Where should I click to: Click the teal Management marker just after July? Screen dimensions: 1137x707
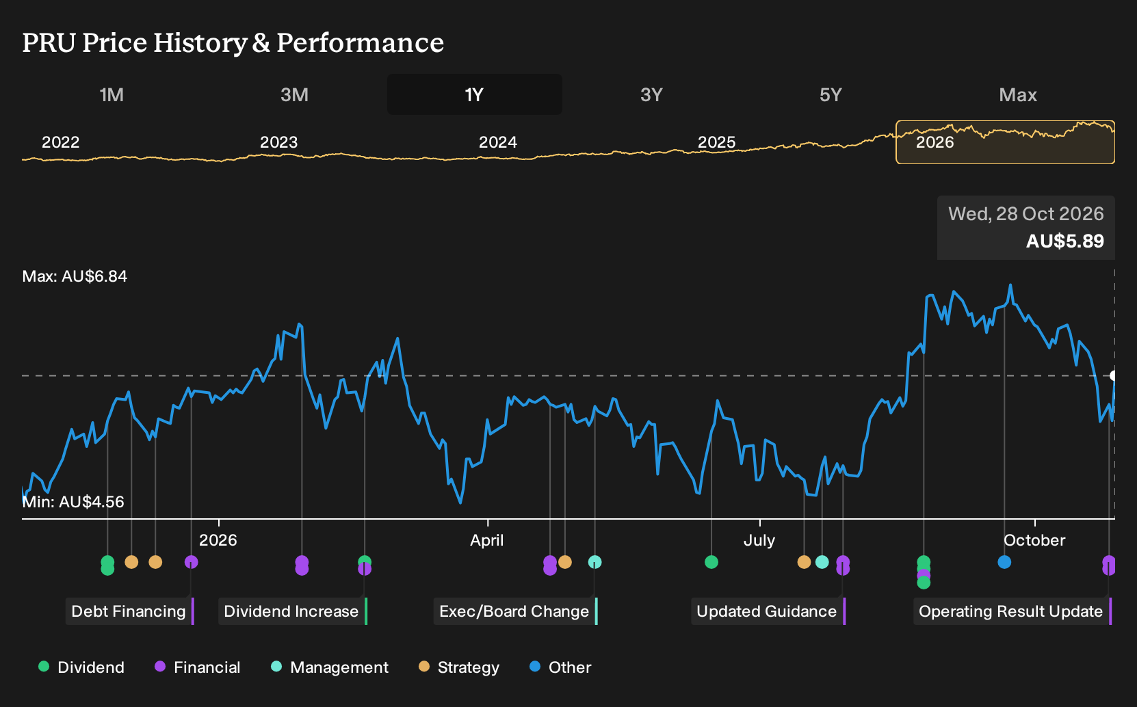[x=822, y=562]
